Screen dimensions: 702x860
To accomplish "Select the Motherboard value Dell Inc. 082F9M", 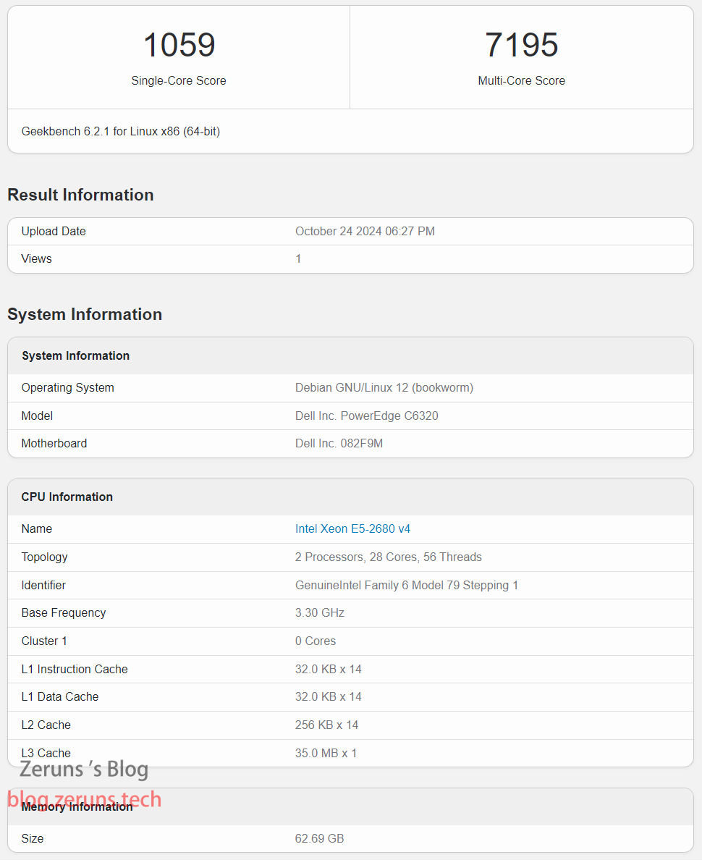I will coord(339,444).
